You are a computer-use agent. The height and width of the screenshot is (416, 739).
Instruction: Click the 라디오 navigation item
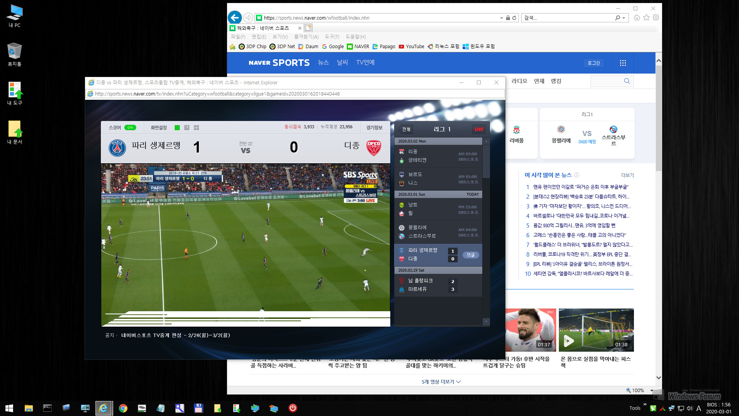pyautogui.click(x=519, y=81)
